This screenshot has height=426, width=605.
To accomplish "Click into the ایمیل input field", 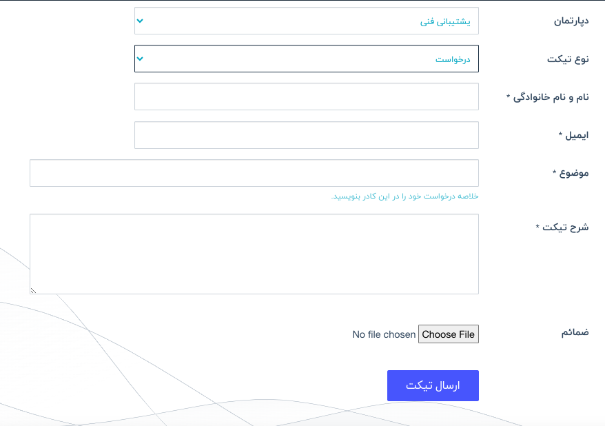I will coord(306,135).
